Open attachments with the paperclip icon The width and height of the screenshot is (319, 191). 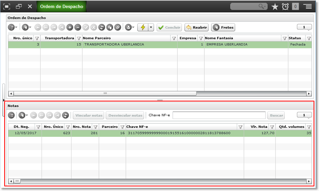point(118,27)
